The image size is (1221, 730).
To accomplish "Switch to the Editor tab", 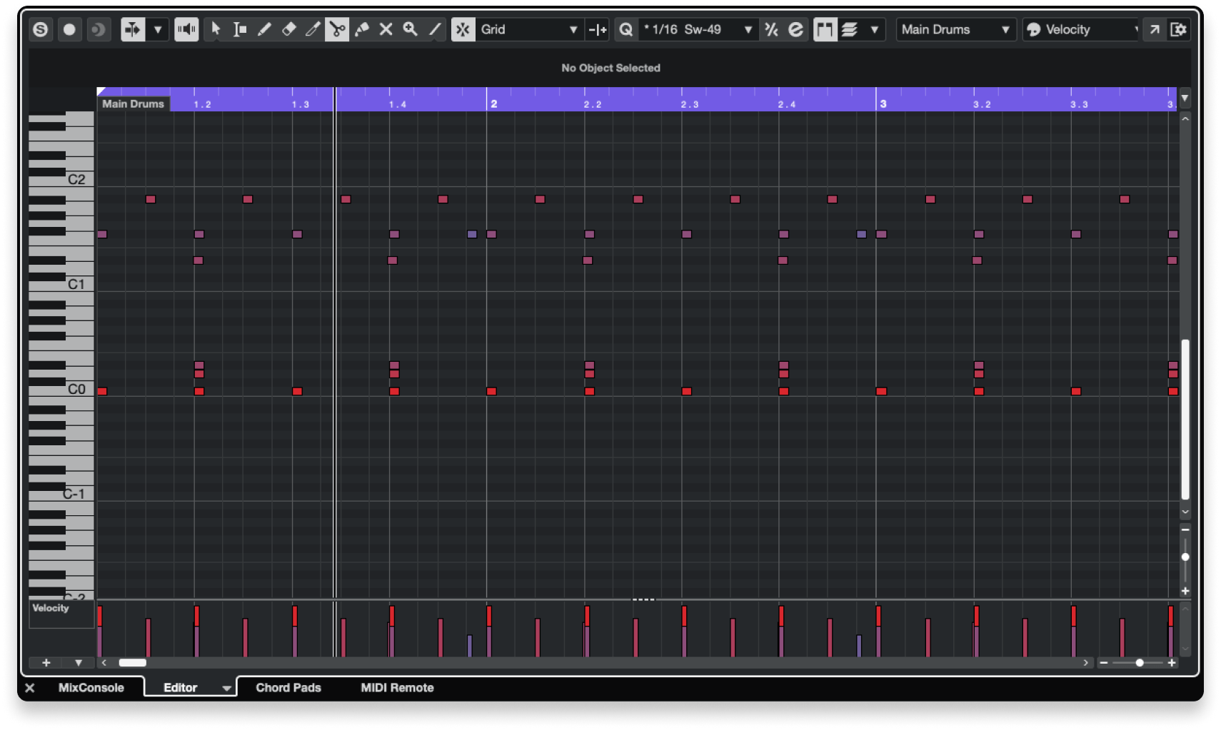I will coord(180,688).
